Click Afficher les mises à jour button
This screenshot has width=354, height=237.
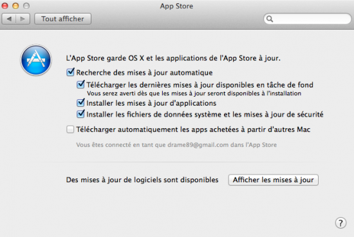(x=274, y=180)
